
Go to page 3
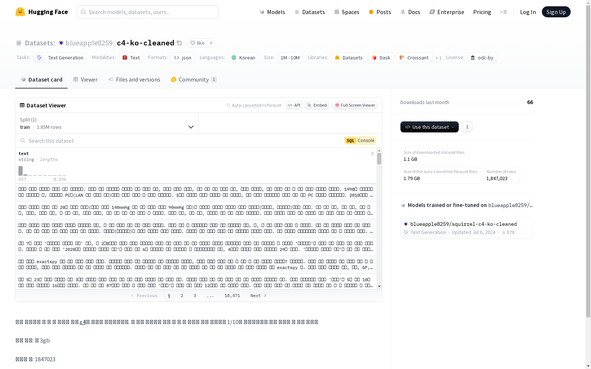pyautogui.click(x=195, y=296)
